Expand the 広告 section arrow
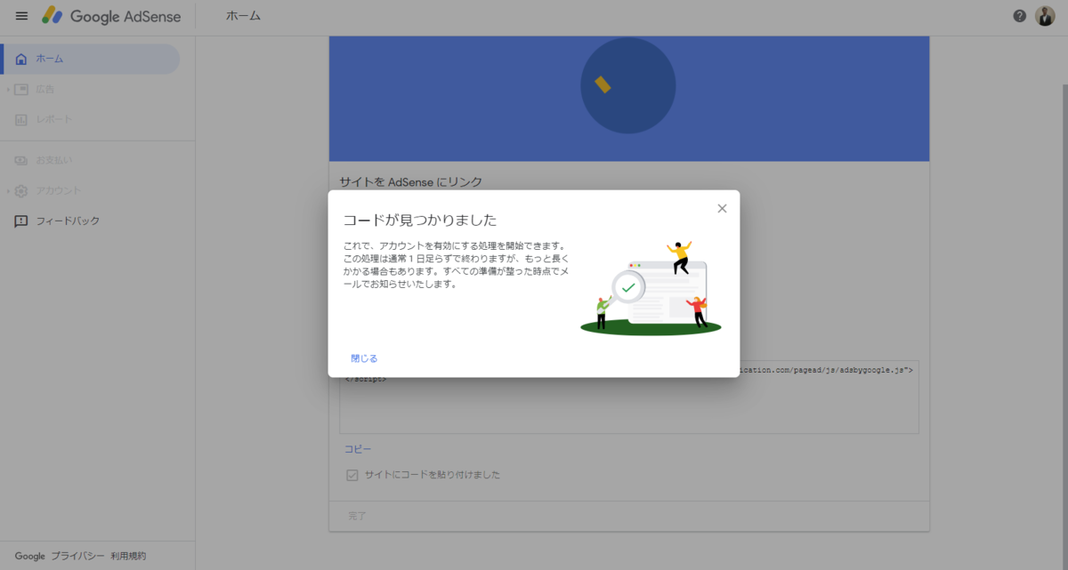 click(x=8, y=89)
